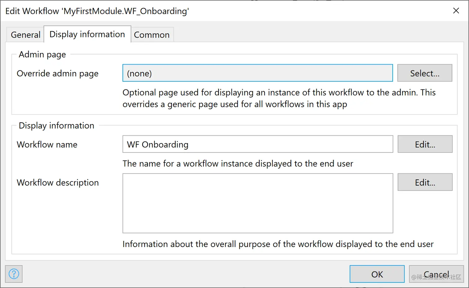
Task: Click the 'Admin page' group heading
Action: pos(42,55)
